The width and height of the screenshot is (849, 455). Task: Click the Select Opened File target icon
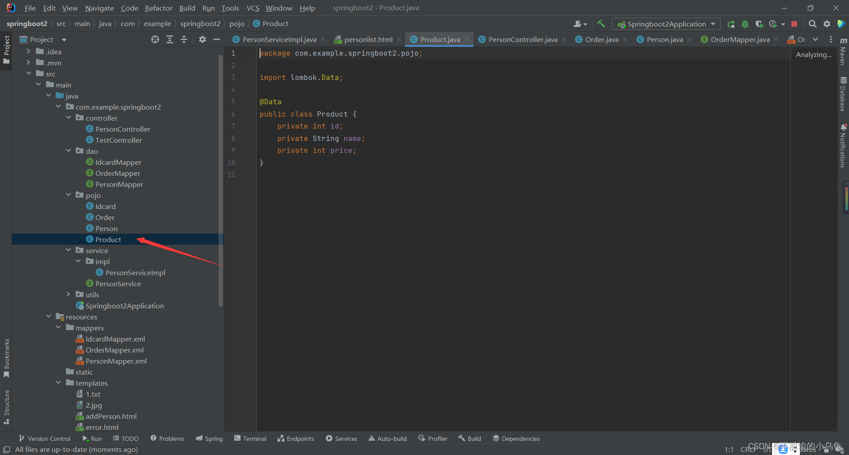click(155, 39)
